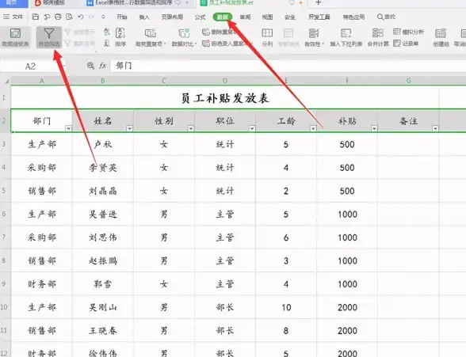The width and height of the screenshot is (466, 357).
Task: Switch to the 开始 Home tab
Action: 122,17
